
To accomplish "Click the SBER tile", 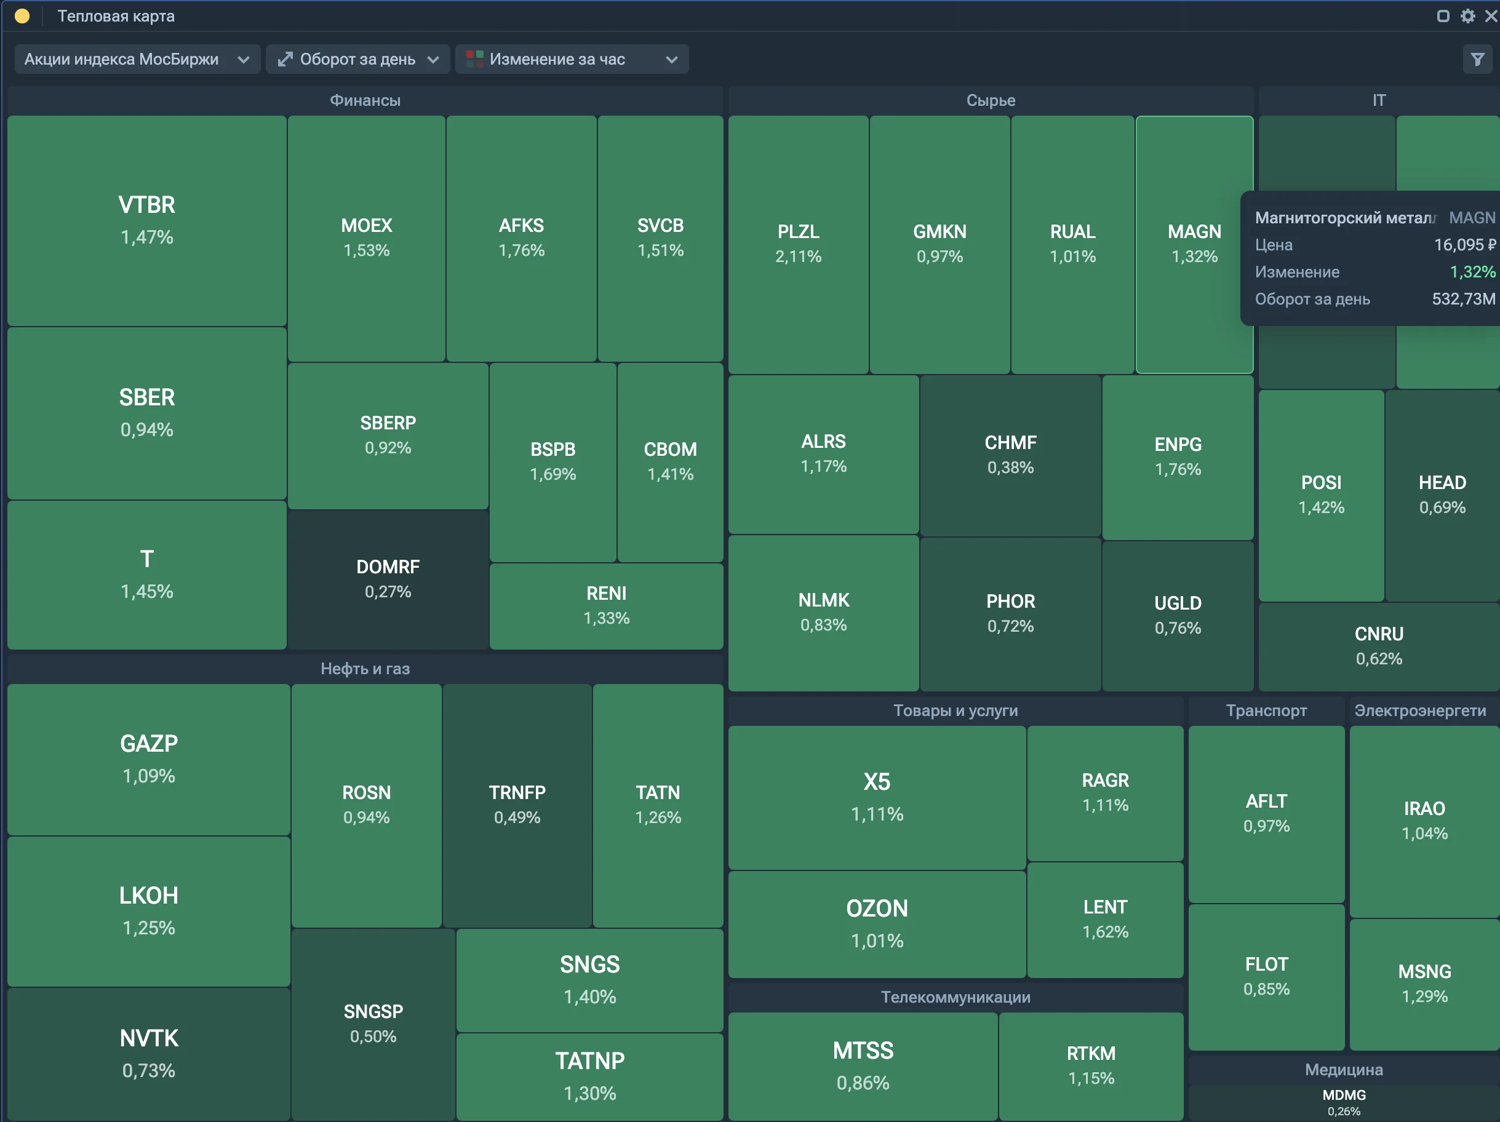I will tap(147, 413).
